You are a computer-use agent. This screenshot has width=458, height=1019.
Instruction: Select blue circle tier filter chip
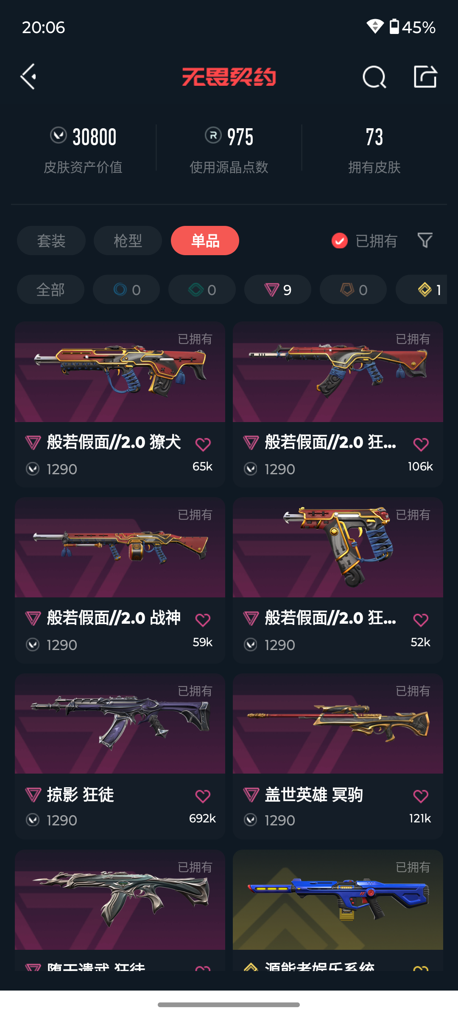coord(126,290)
